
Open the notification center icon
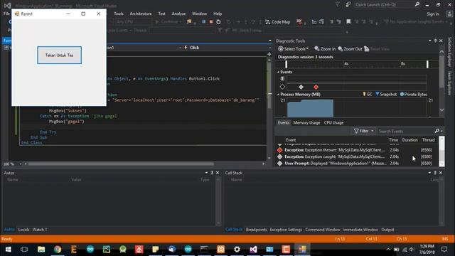444,250
